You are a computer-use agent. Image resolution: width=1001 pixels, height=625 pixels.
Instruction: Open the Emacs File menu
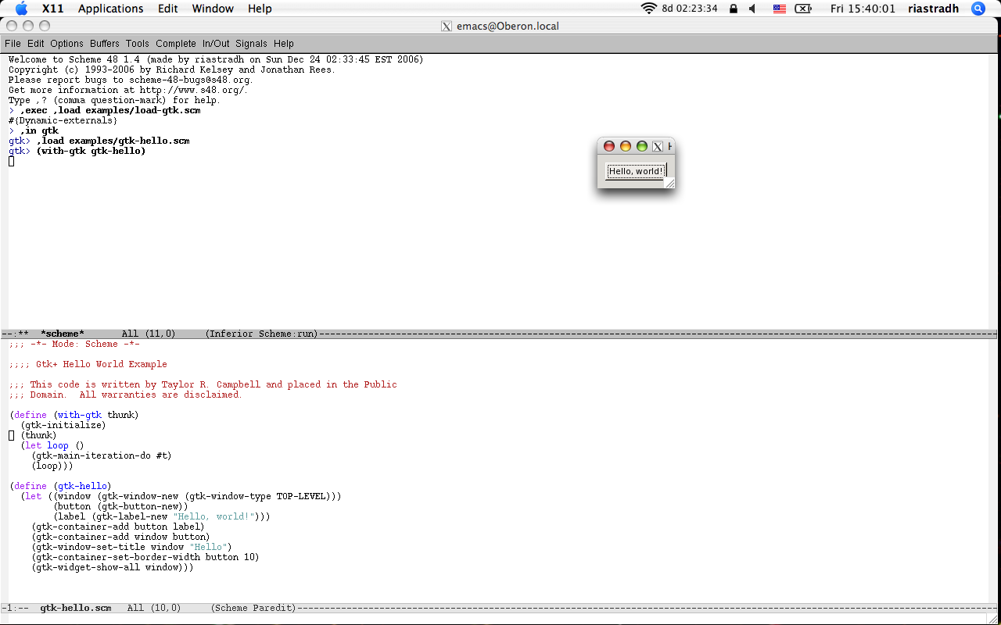13,44
